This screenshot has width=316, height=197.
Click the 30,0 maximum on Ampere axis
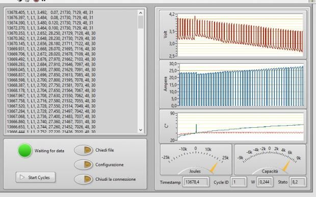(x=173, y=64)
